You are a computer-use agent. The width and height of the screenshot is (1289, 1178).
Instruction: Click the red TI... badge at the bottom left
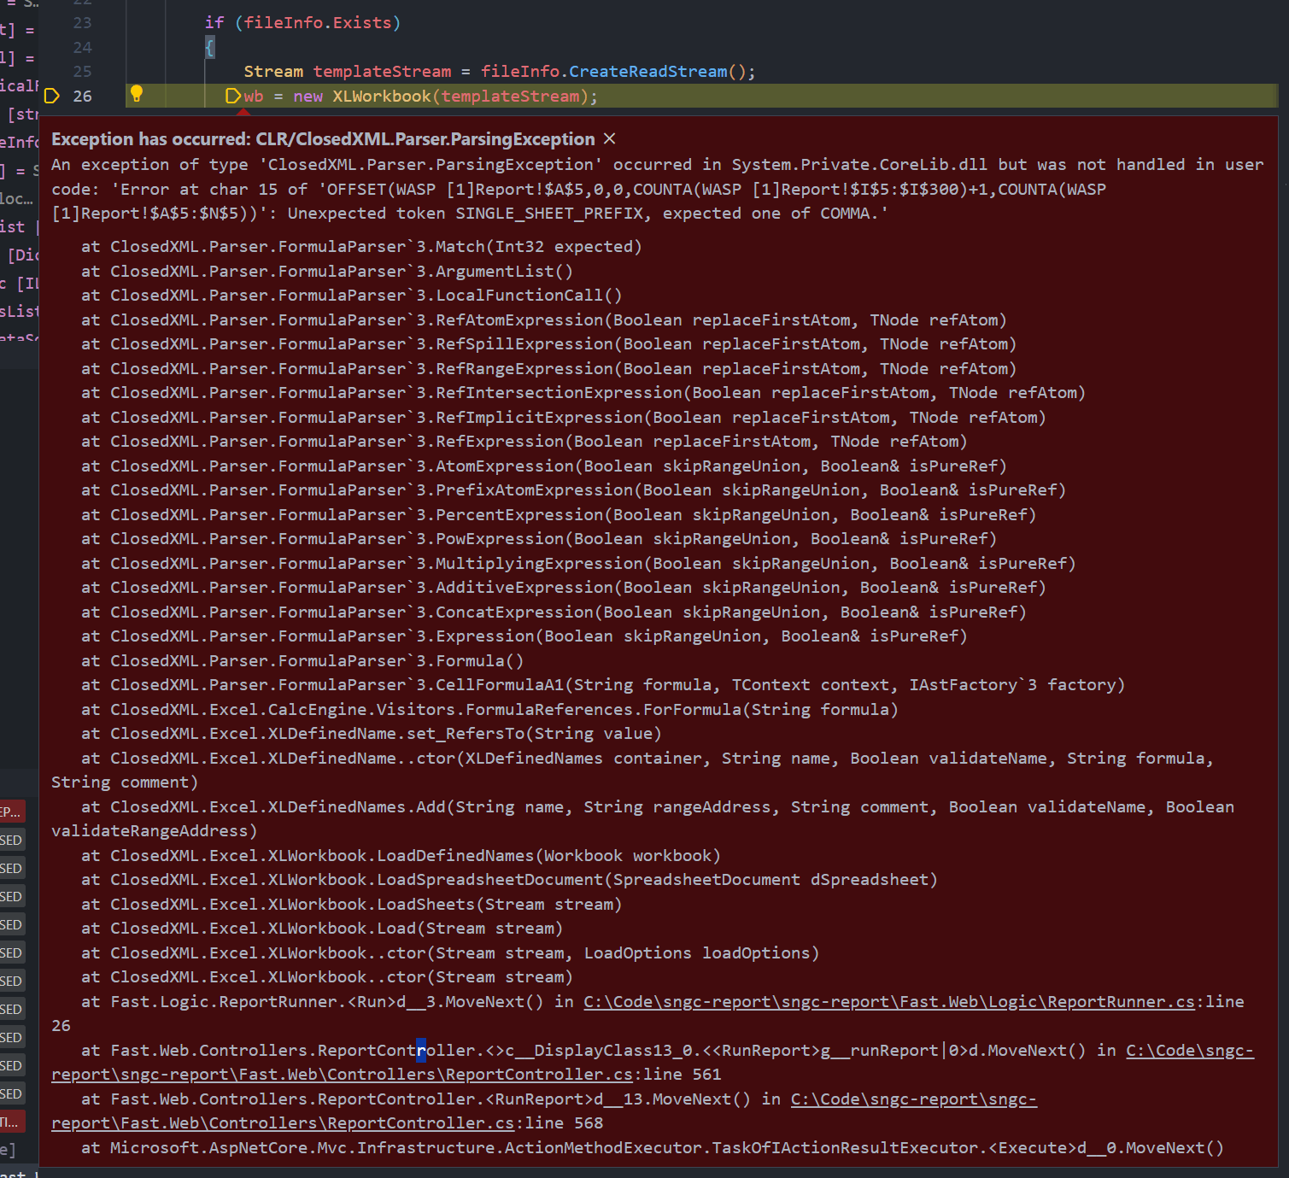(12, 1122)
